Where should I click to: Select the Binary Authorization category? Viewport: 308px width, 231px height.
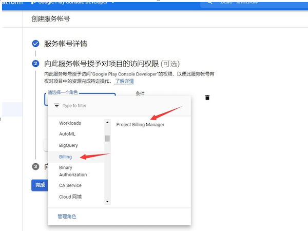pos(73,171)
